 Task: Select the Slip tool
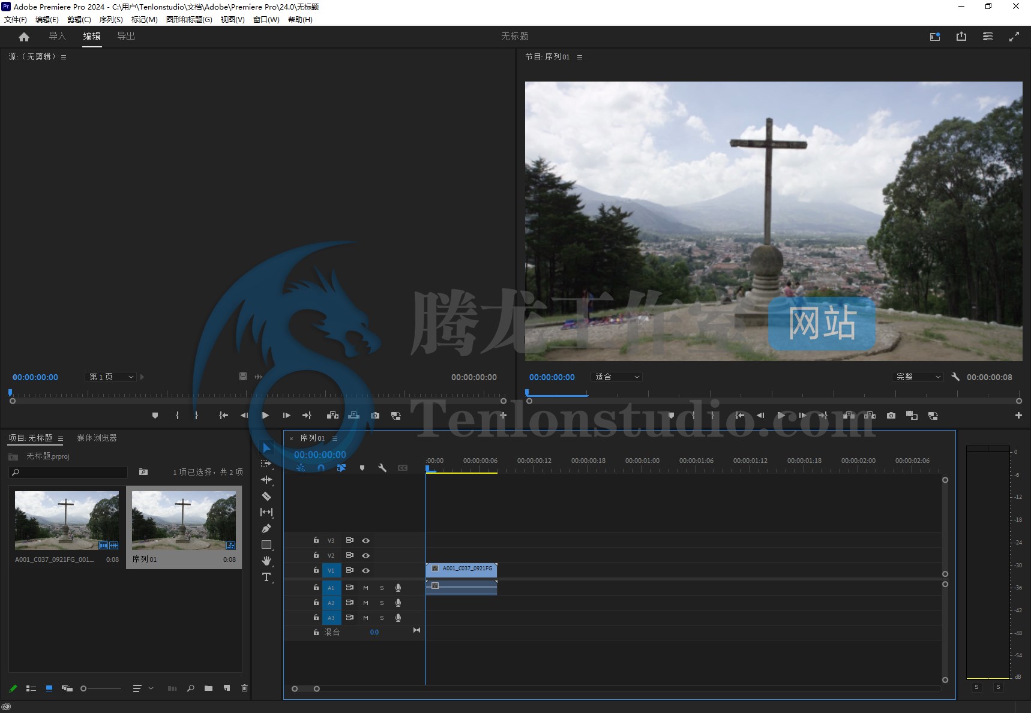coord(266,512)
